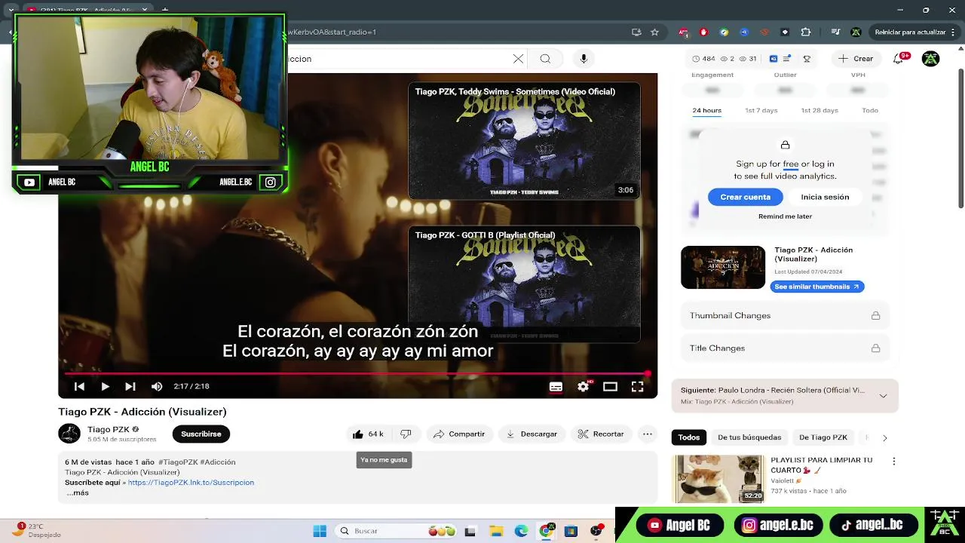Expand the Title Changes section
This screenshot has width=965, height=543.
(x=785, y=348)
